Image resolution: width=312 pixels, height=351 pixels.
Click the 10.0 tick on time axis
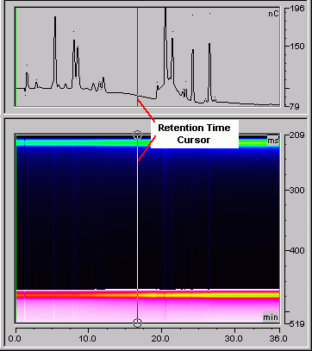tap(88, 338)
